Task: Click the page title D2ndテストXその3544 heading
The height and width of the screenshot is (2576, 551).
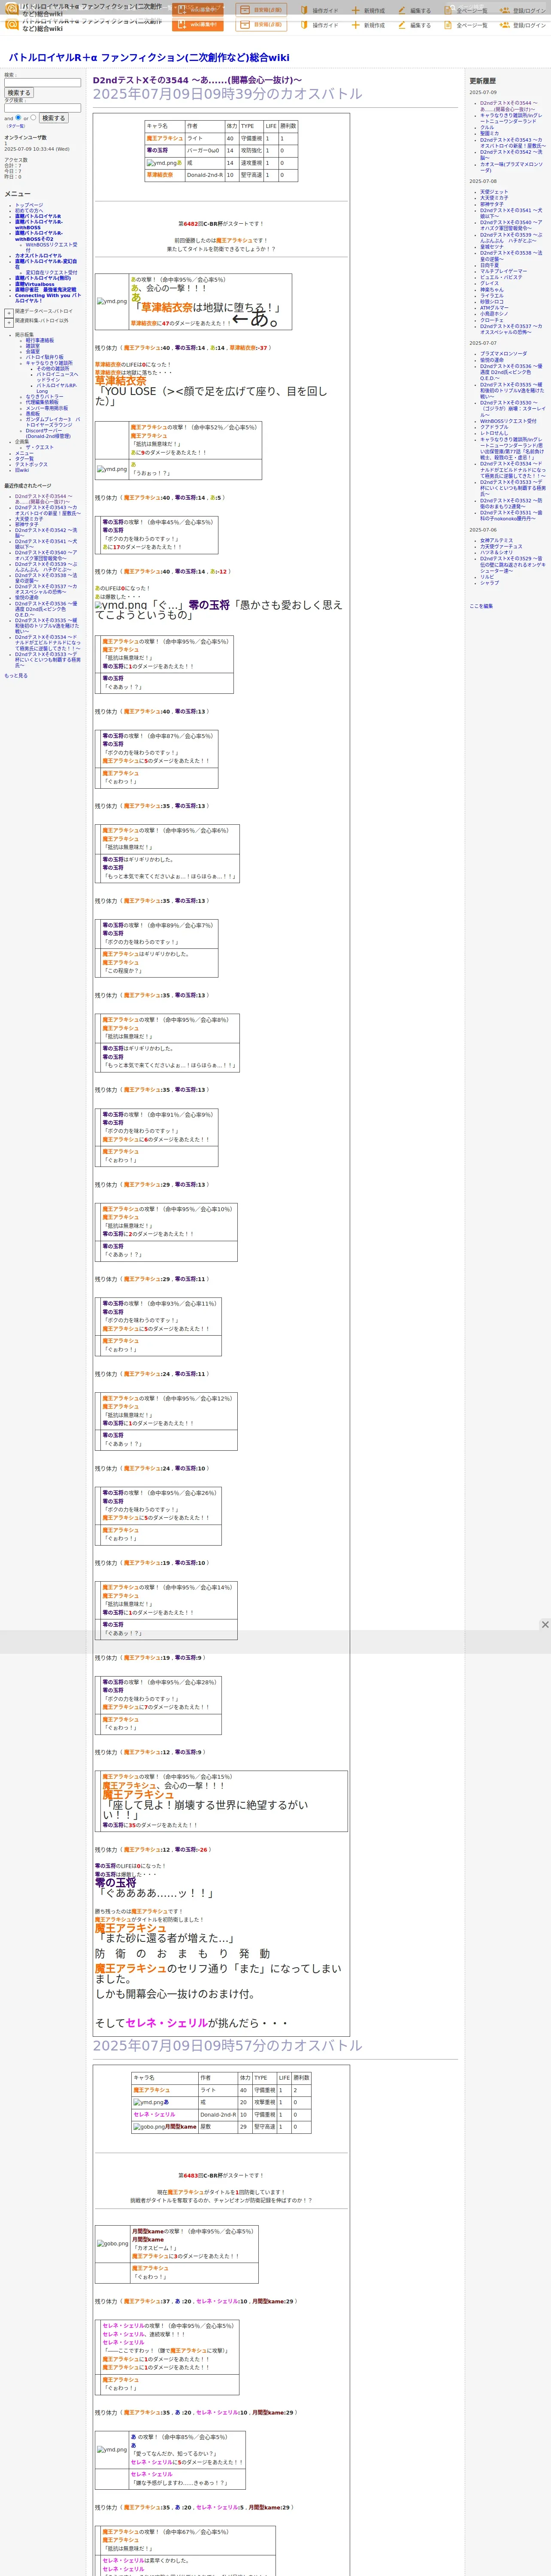Action: (197, 80)
